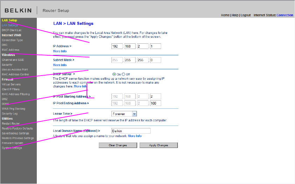295x184 pixels.
Task: Open the LAN Settings sidebar link
Action: point(10,25)
